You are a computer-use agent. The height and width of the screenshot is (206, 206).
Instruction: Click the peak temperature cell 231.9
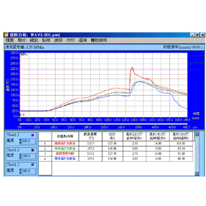click(x=90, y=153)
